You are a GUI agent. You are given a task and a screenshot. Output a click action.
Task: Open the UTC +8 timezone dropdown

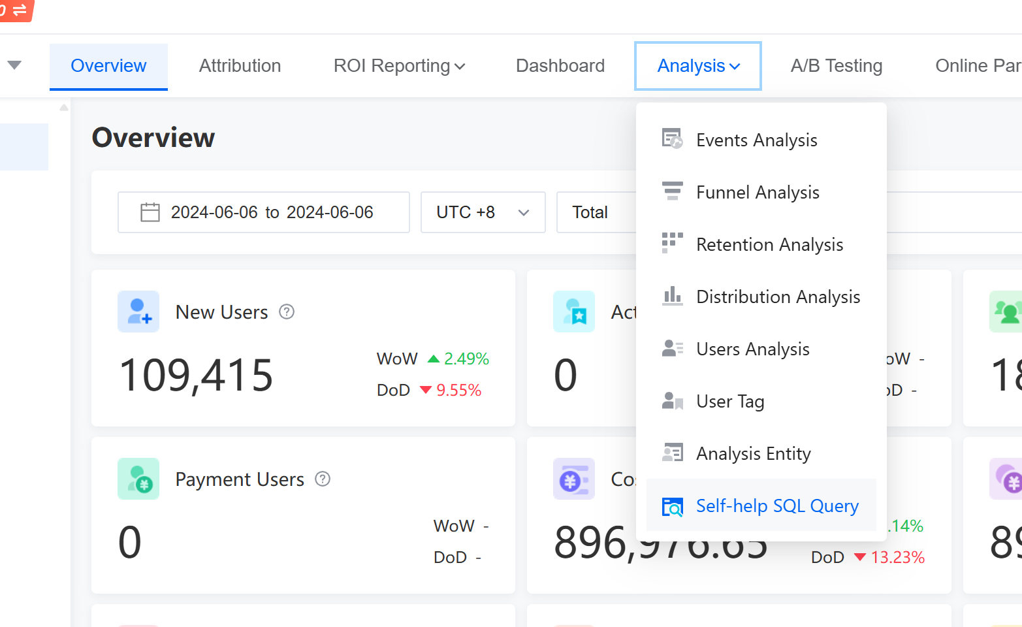(483, 212)
